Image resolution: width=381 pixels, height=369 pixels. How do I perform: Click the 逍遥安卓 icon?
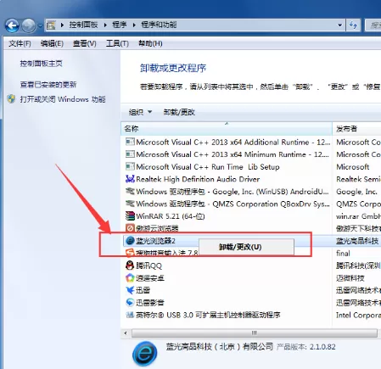[130, 277]
